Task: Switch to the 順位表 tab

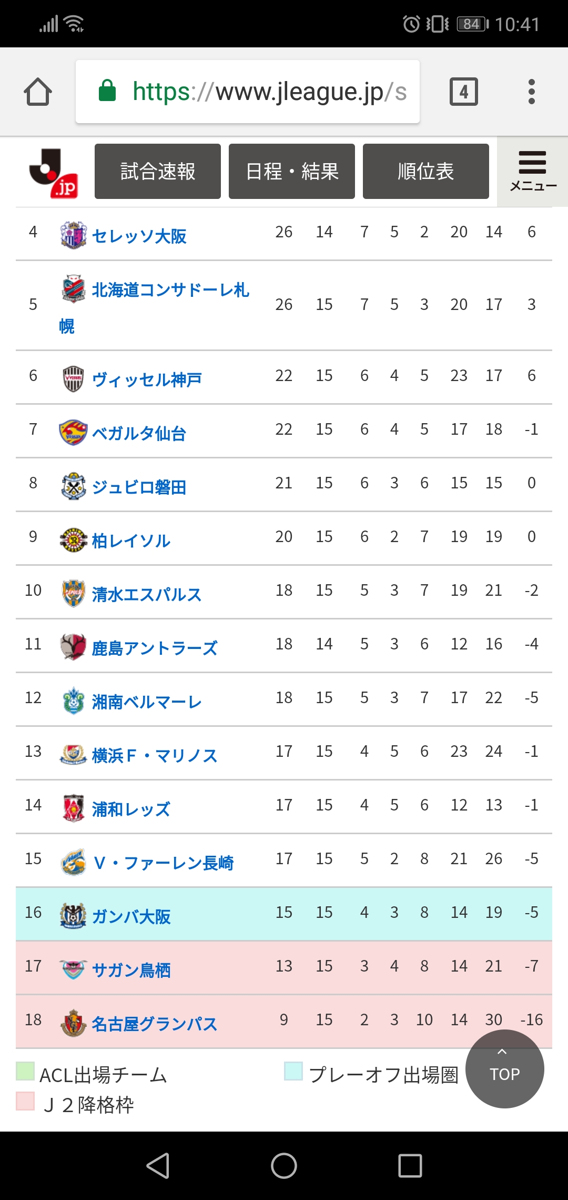Action: tap(426, 172)
